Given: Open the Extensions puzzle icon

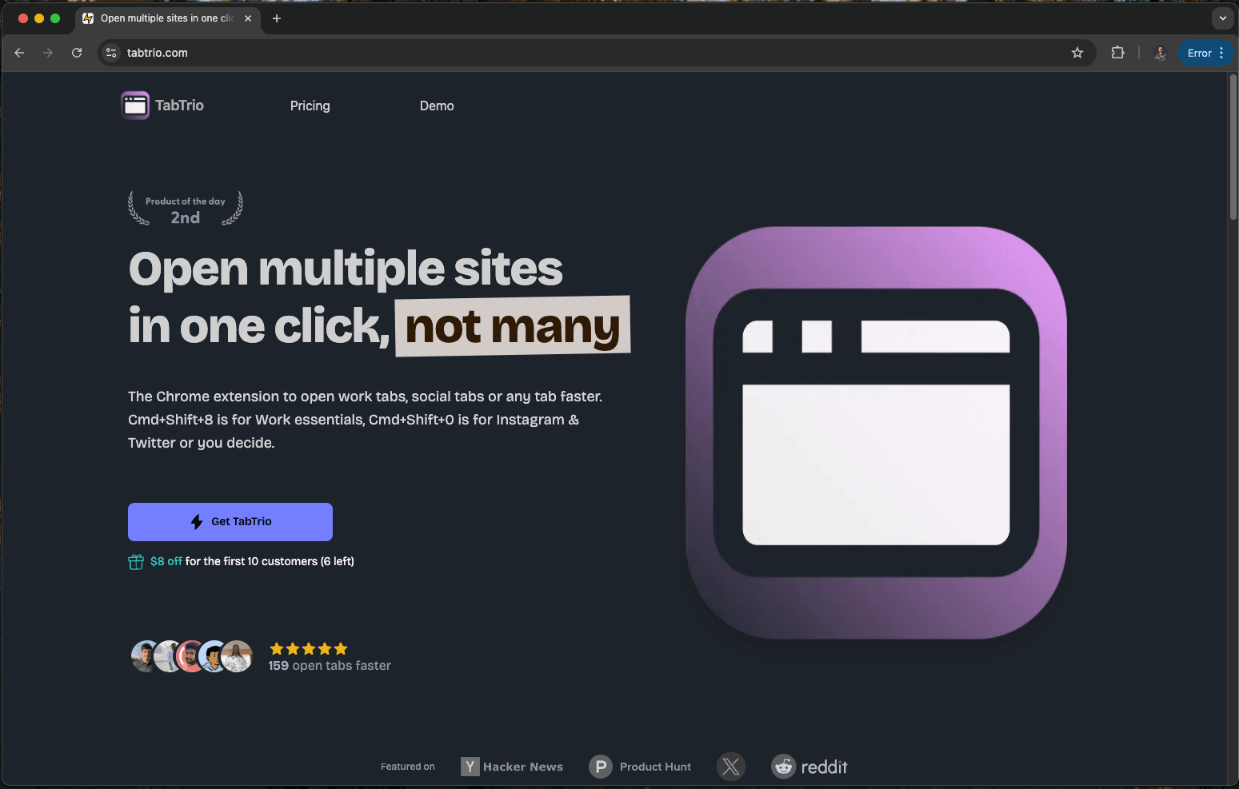Looking at the screenshot, I should tap(1118, 53).
